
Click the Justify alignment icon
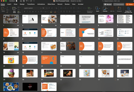point(70,12)
